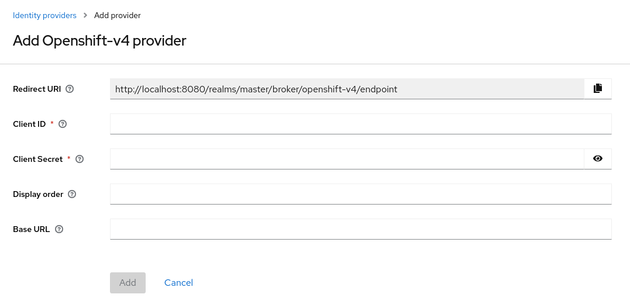This screenshot has width=630, height=308.
Task: Click the read-only Redirect URI field
Action: [x=346, y=89]
